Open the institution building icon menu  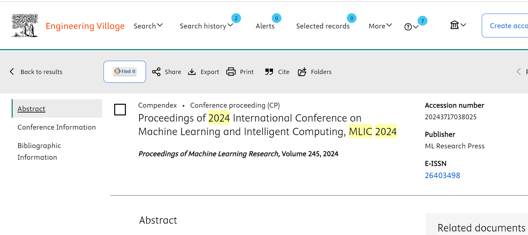click(455, 25)
